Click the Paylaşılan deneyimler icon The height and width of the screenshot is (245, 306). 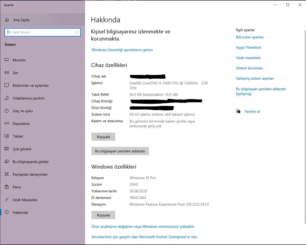pos(7,174)
